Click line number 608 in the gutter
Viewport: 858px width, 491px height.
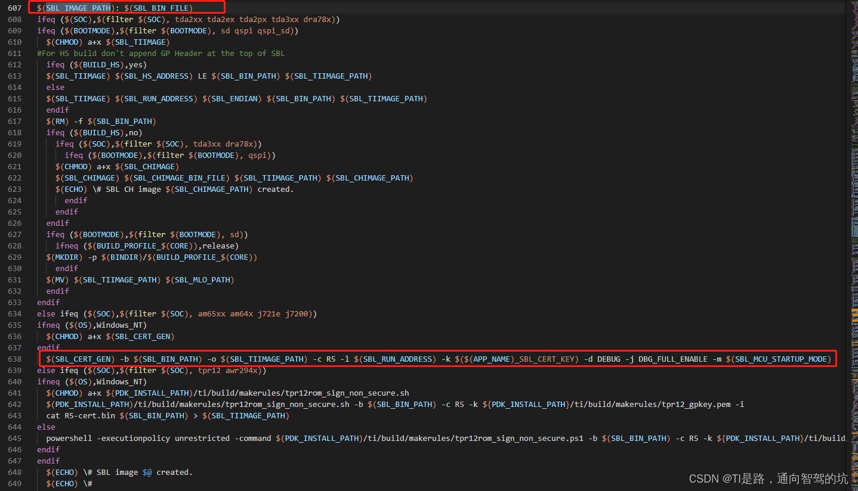click(x=14, y=19)
